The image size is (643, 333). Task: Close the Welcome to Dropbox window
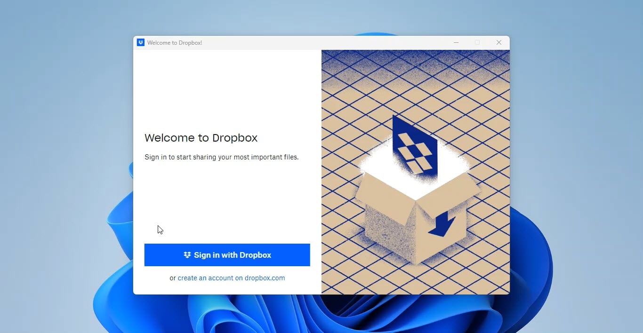coord(499,42)
